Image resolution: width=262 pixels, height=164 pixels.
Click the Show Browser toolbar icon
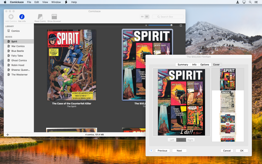pyautogui.click(x=54, y=17)
